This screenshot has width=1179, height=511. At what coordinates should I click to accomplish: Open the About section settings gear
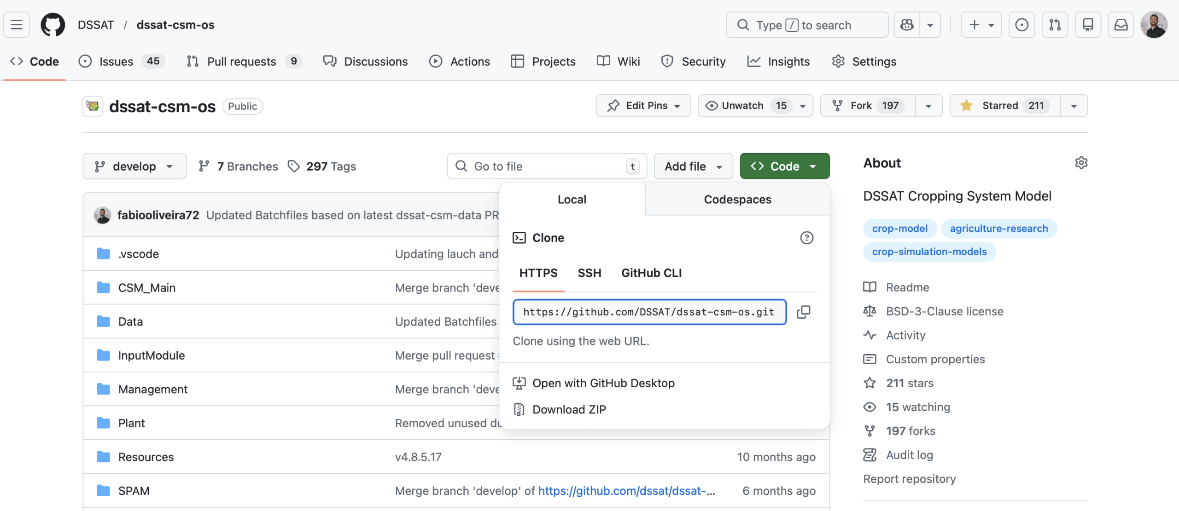click(x=1081, y=163)
